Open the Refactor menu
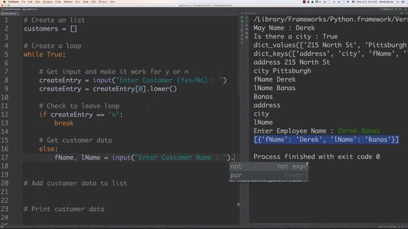The width and height of the screenshot is (408, 229). (68, 2)
